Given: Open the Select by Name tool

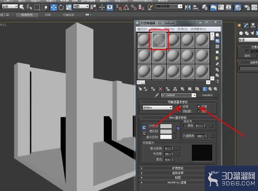Looking at the screenshot, I should [29, 7].
